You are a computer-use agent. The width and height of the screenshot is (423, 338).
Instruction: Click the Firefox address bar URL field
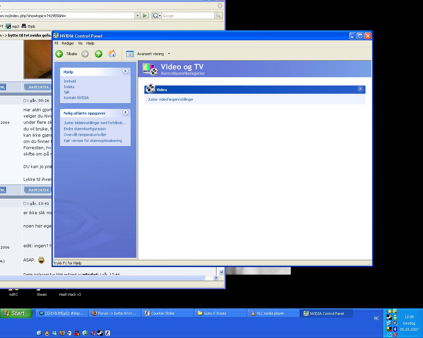coord(67,16)
